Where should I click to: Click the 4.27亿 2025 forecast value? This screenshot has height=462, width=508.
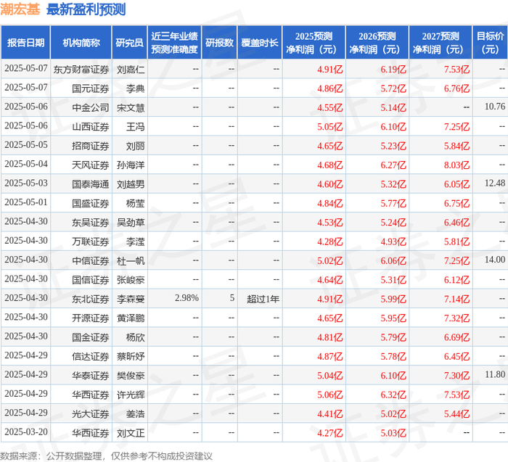click(x=329, y=433)
